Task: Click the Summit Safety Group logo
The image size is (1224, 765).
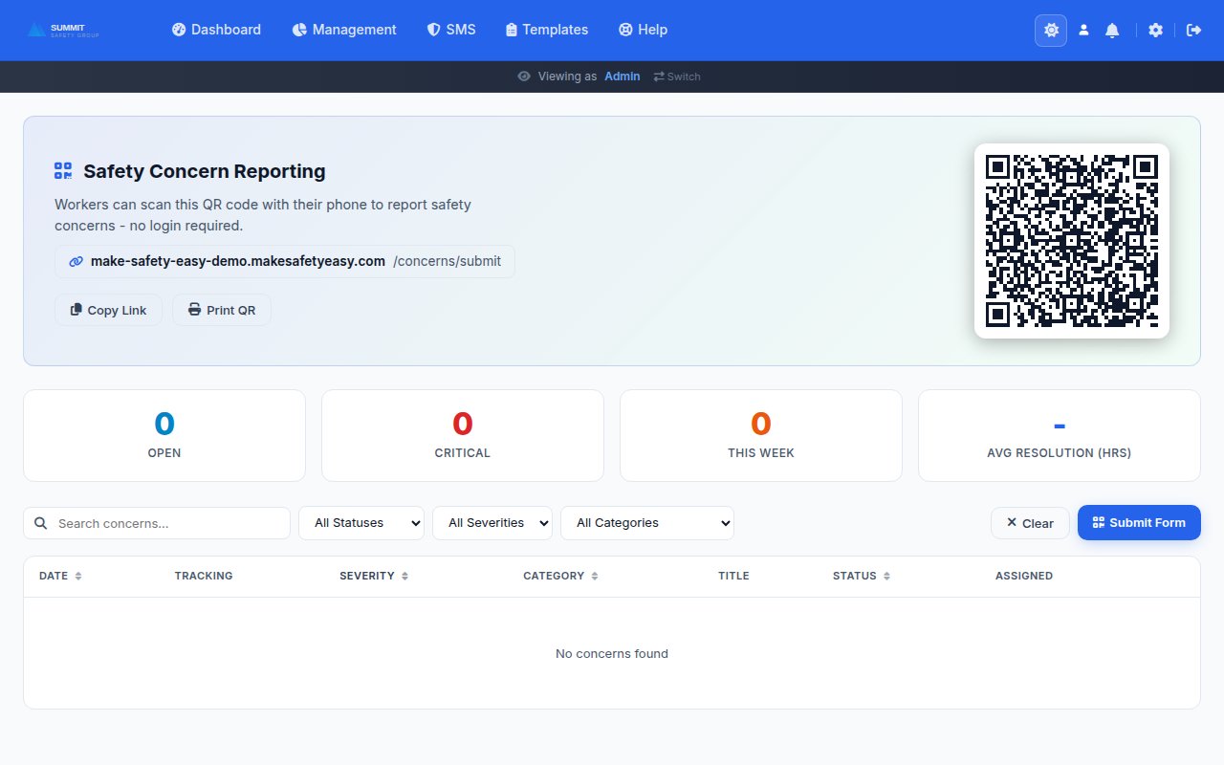Action: pyautogui.click(x=63, y=30)
